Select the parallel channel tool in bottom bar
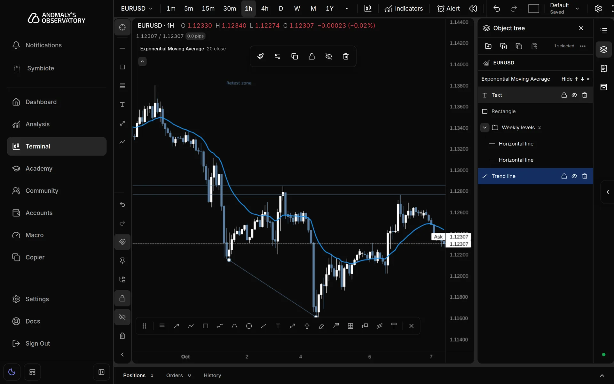Screen dimensions: 614x384 tap(379, 326)
